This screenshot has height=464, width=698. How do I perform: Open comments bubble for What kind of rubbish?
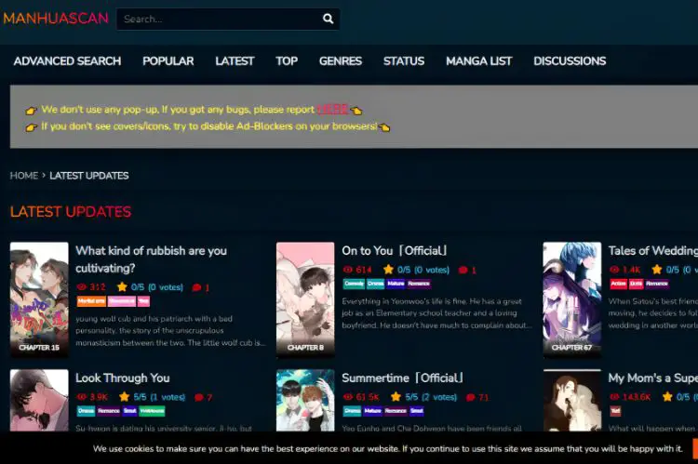coord(196,287)
